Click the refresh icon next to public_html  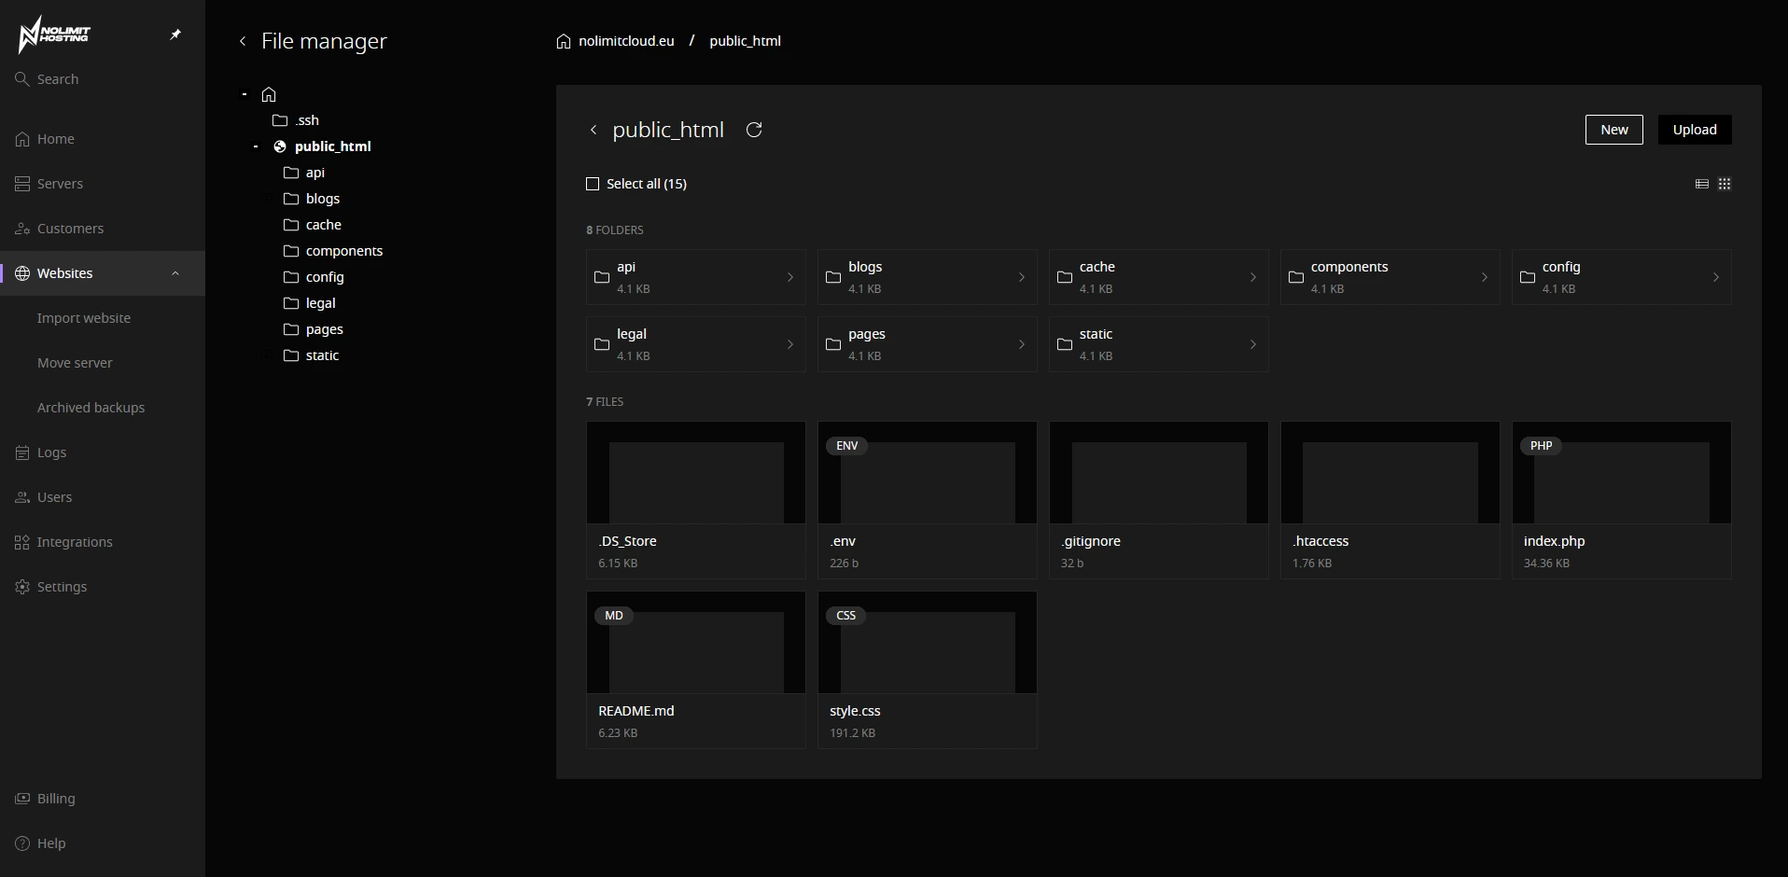click(754, 130)
